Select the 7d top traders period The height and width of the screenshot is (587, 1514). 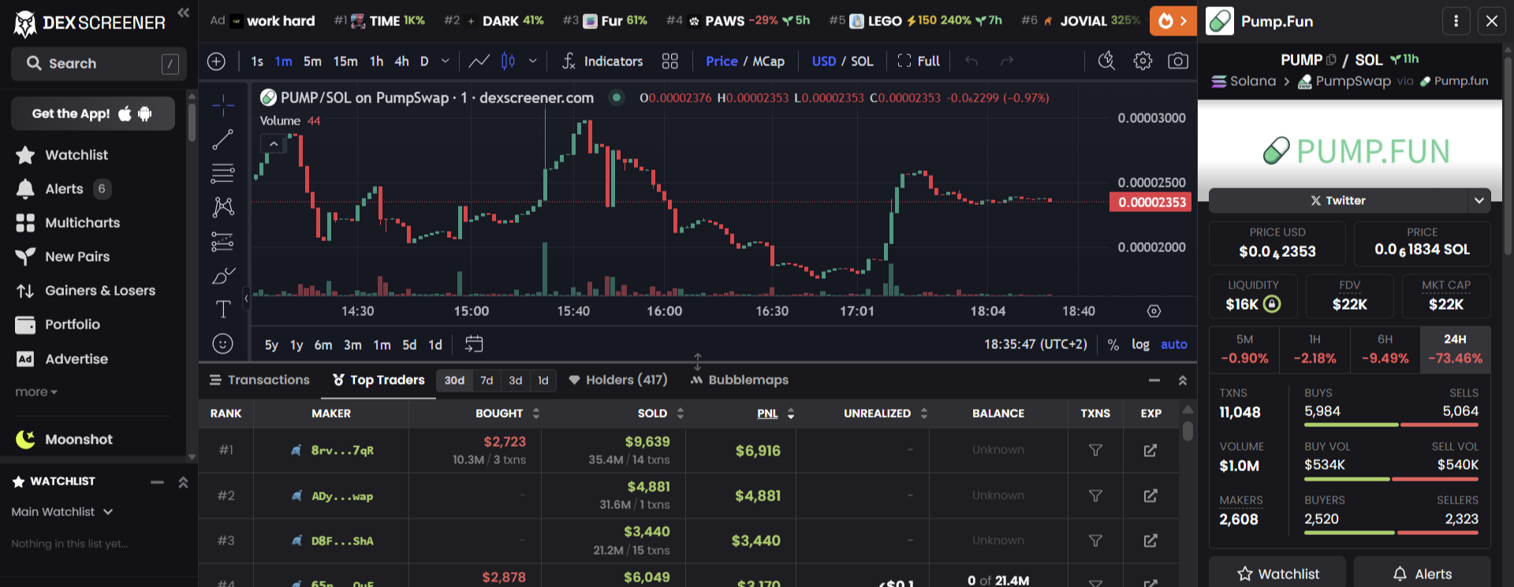click(487, 381)
